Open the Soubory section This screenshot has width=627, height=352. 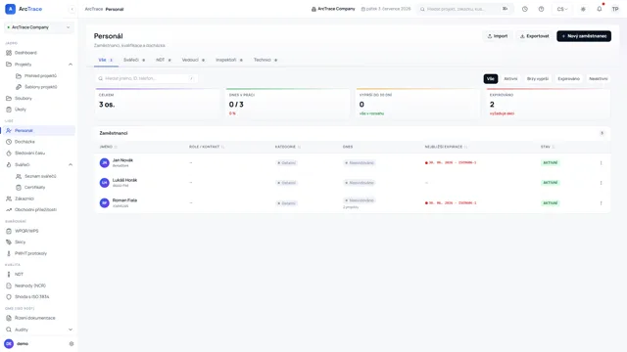(24, 98)
